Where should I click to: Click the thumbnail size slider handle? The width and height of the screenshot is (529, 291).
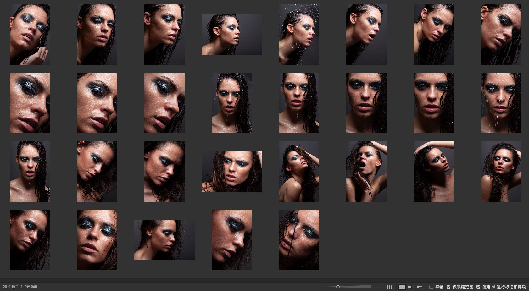click(x=338, y=287)
